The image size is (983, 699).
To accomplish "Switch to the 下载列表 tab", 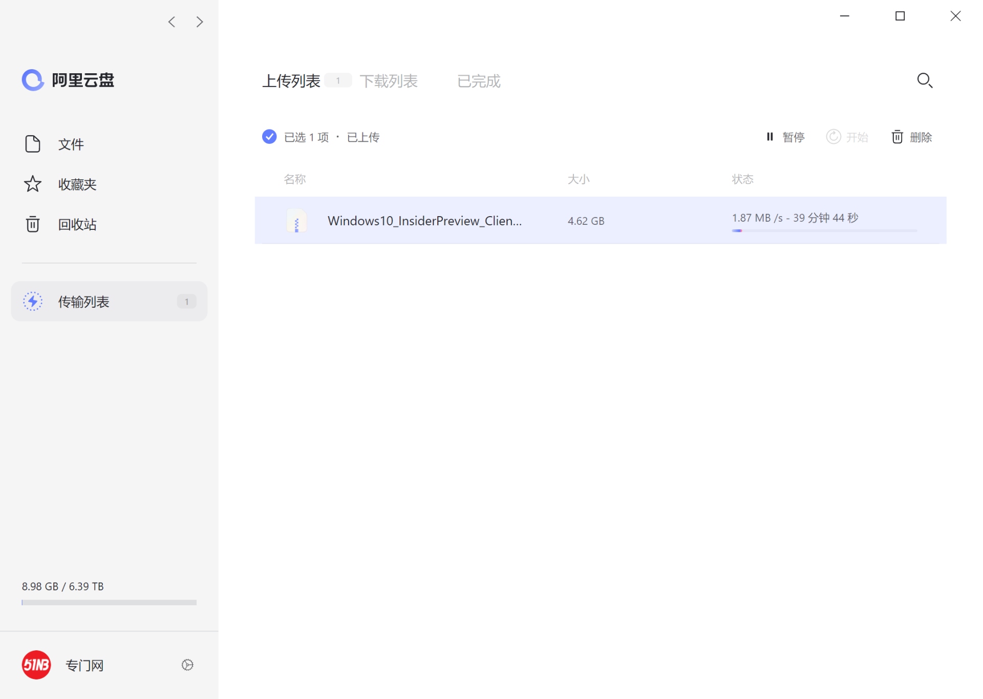I will (x=389, y=81).
